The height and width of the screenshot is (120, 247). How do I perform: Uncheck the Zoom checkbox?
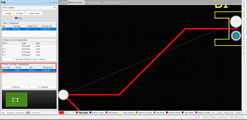coord(16,18)
